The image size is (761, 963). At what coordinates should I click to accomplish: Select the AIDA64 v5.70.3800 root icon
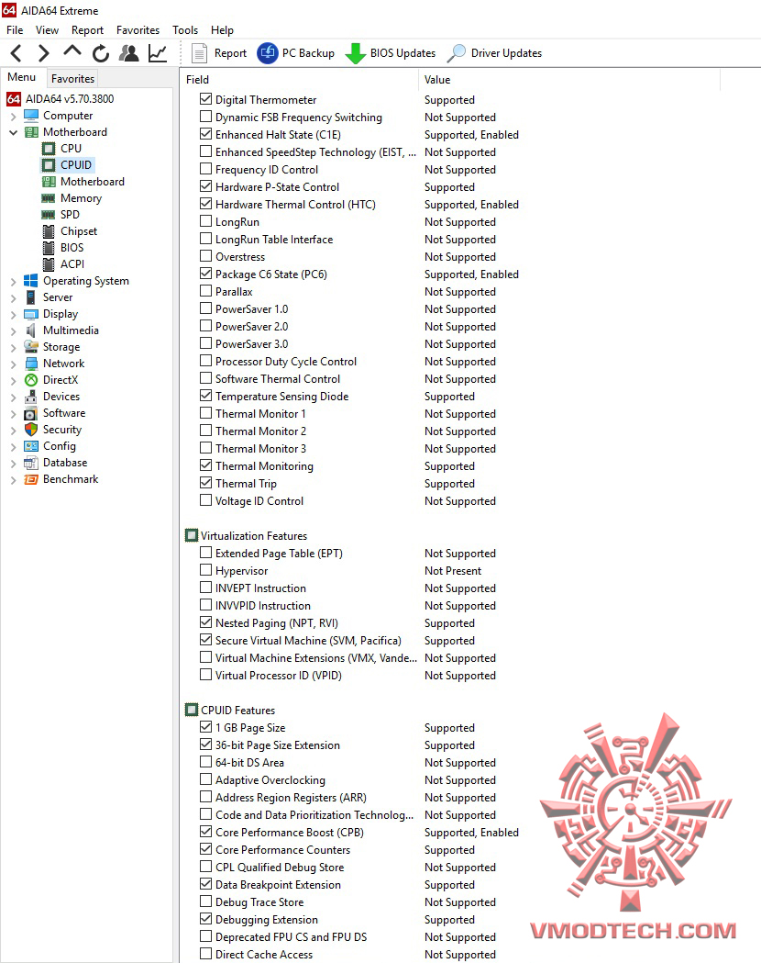pyautogui.click(x=14, y=99)
